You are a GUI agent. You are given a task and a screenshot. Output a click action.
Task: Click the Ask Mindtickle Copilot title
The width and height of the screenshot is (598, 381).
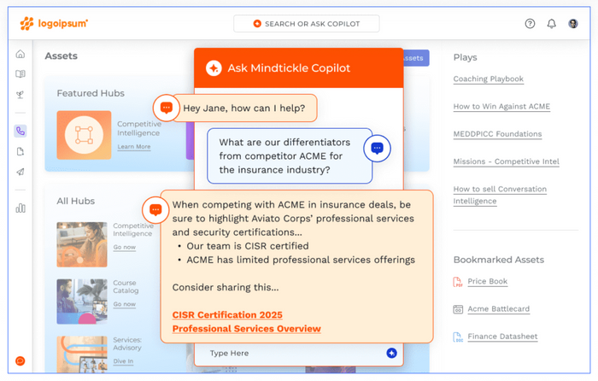click(x=289, y=68)
